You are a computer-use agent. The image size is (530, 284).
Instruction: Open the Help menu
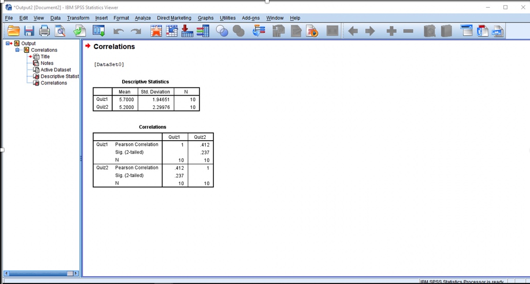point(295,18)
